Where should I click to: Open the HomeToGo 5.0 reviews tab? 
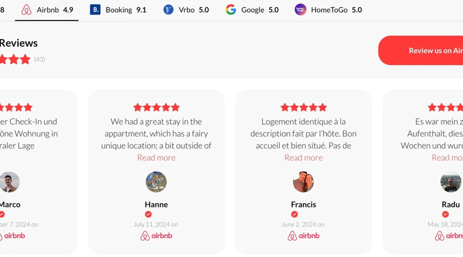(328, 10)
